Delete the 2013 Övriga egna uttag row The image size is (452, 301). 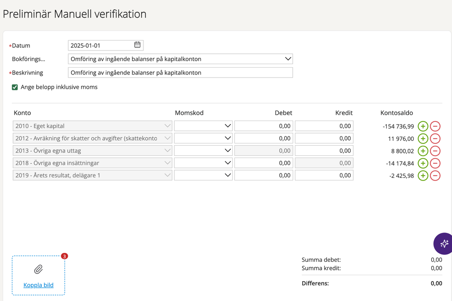click(x=435, y=151)
